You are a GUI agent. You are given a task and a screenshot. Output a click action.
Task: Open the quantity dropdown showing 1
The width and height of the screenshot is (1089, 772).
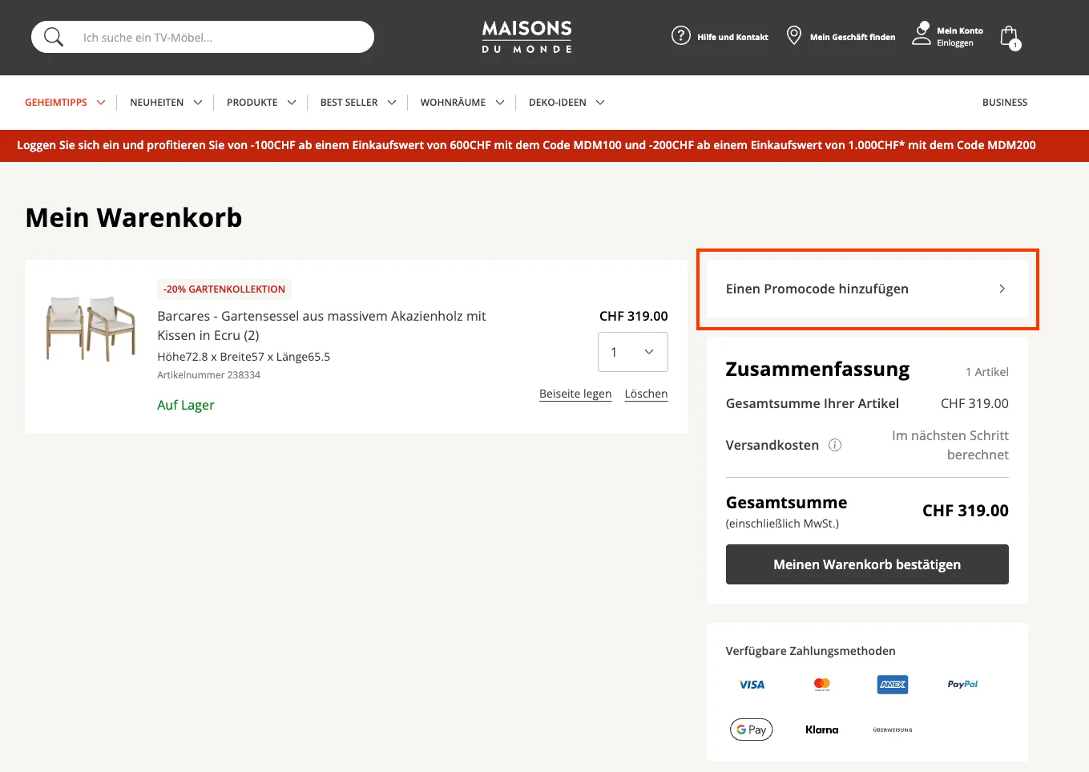[x=633, y=352]
